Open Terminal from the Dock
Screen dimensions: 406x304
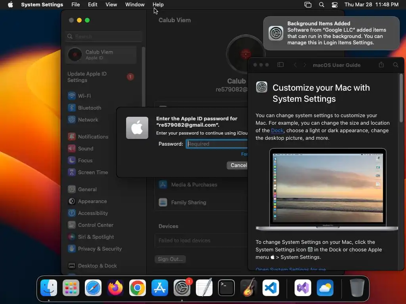coord(226,287)
